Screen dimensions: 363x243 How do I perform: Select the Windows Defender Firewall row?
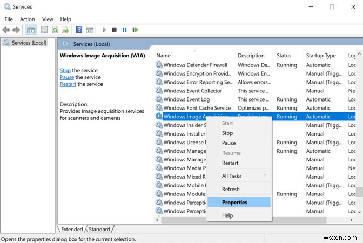[255, 65]
